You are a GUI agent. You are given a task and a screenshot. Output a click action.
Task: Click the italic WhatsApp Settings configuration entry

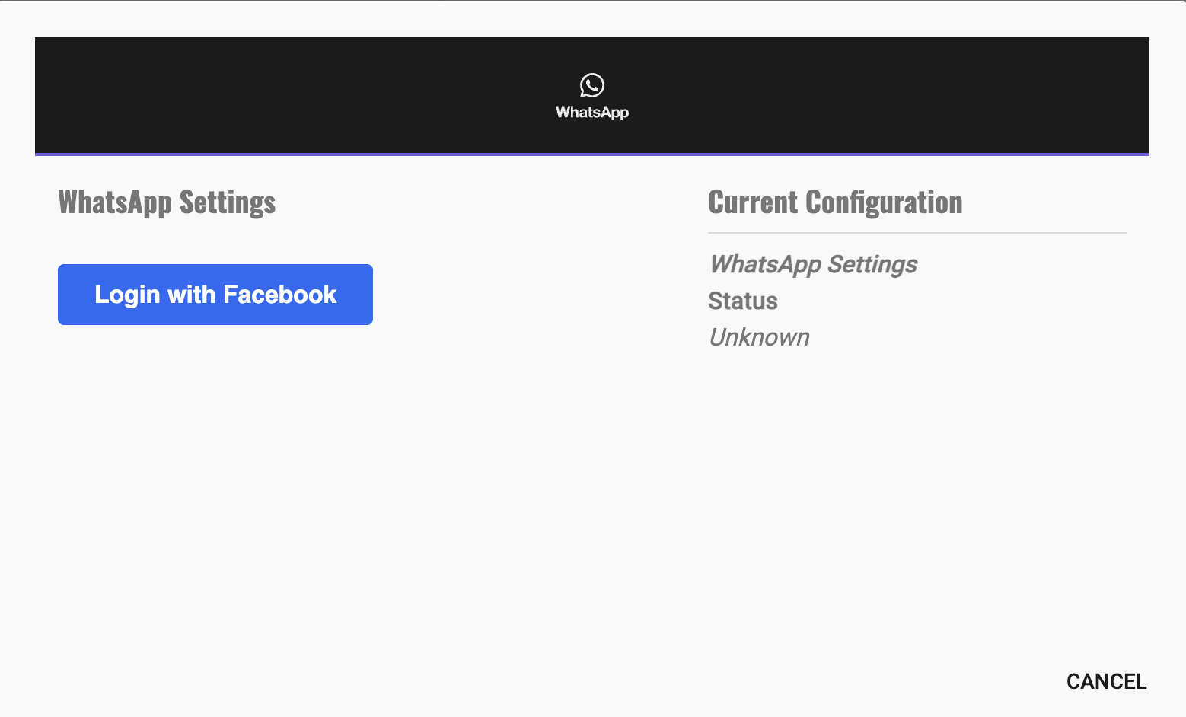813,264
